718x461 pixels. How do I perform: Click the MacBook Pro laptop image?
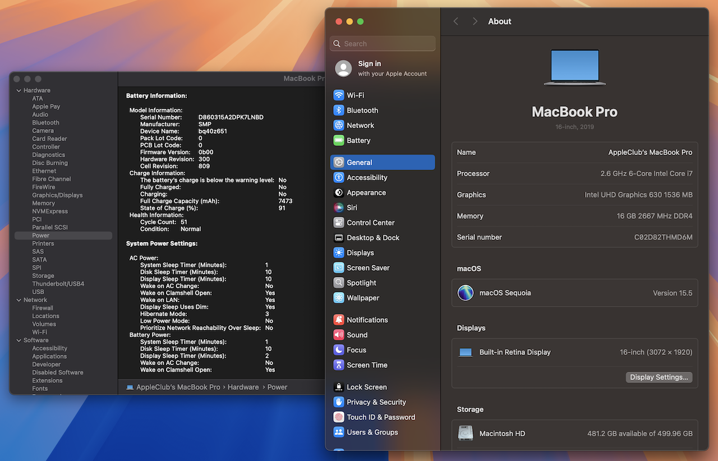tap(575, 67)
